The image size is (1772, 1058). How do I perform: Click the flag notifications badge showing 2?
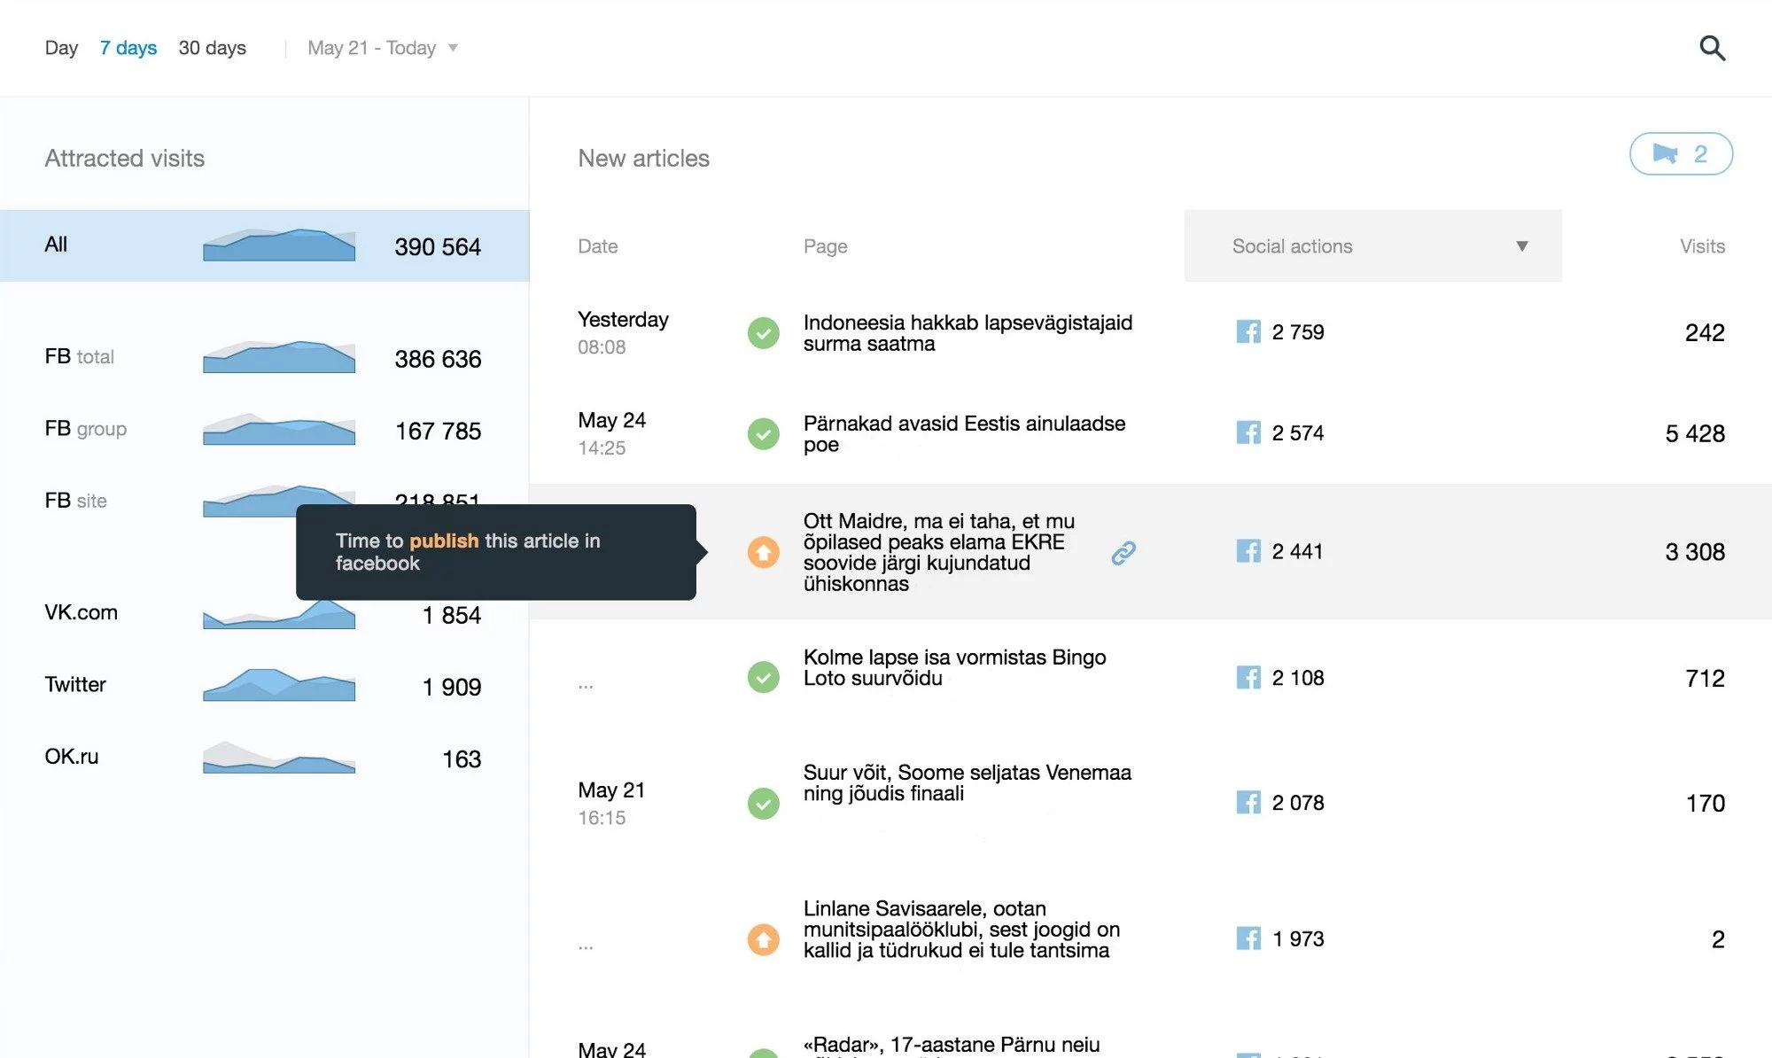coord(1681,154)
